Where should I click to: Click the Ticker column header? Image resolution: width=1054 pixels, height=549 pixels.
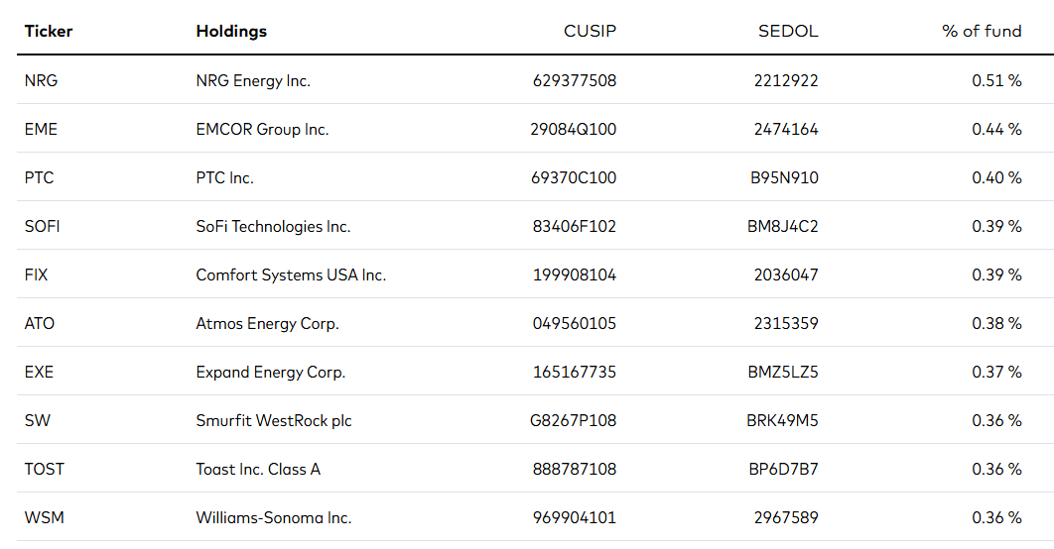point(49,31)
